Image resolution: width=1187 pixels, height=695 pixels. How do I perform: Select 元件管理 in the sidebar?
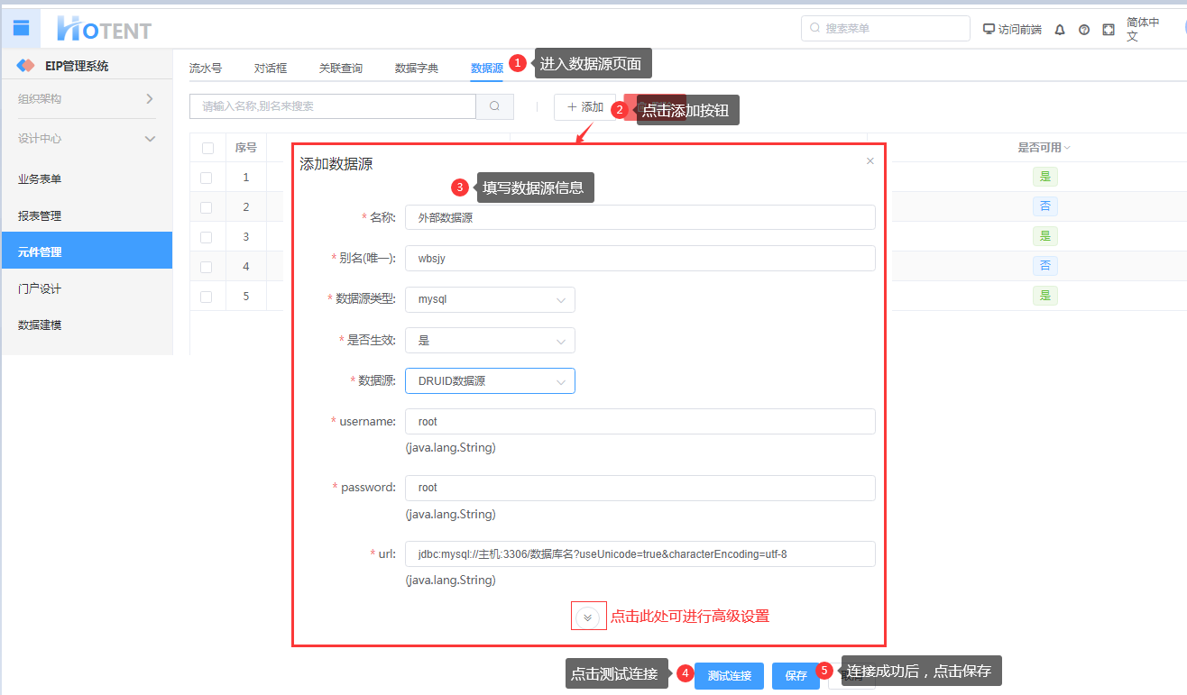click(87, 251)
